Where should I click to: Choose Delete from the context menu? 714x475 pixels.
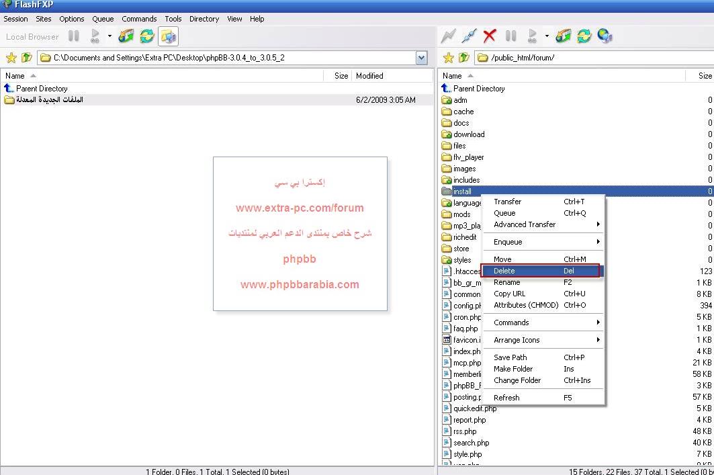(x=543, y=271)
